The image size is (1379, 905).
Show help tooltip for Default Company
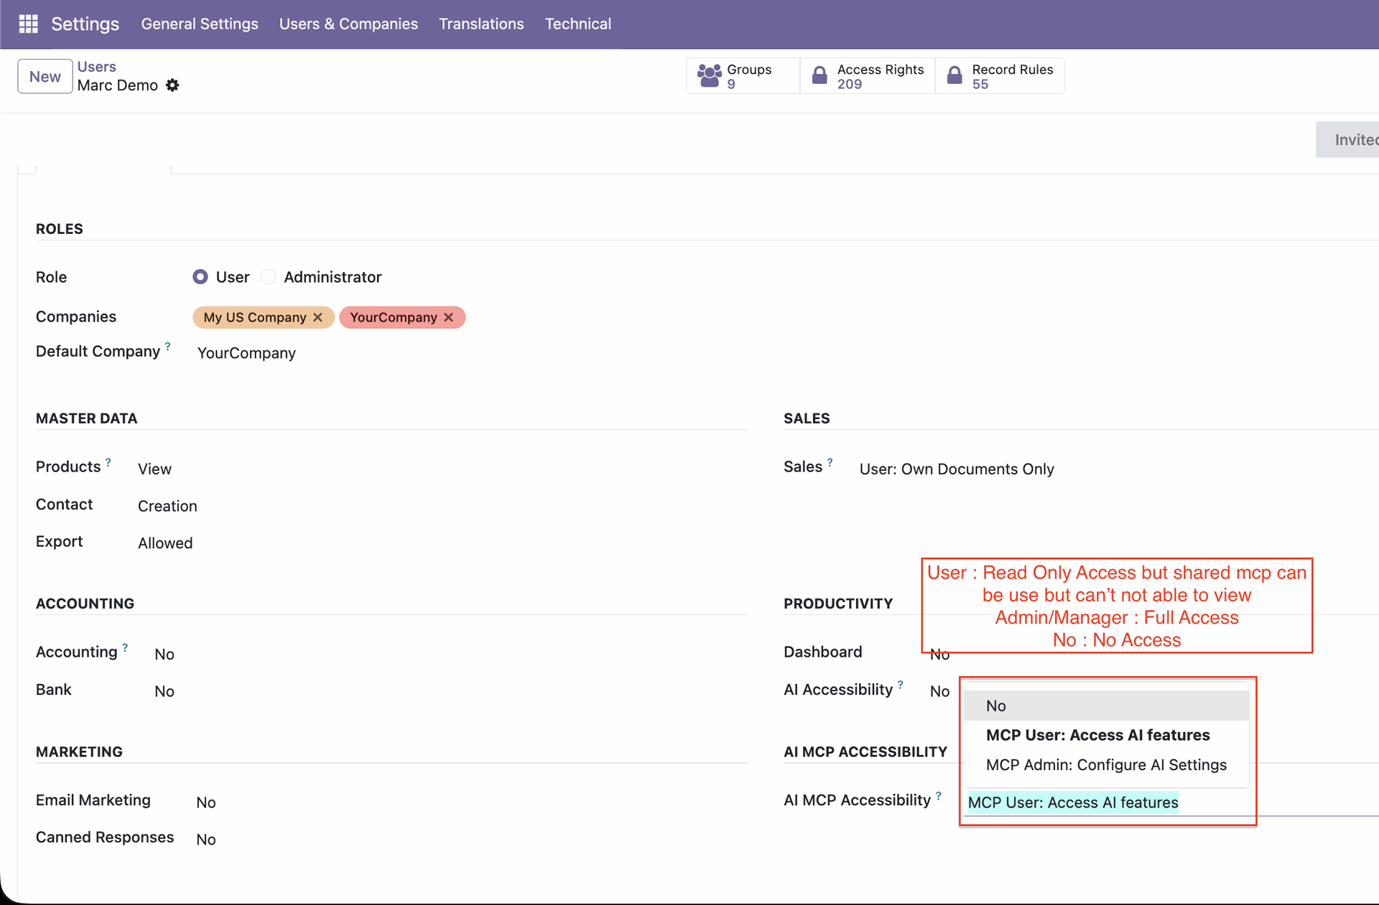(168, 346)
